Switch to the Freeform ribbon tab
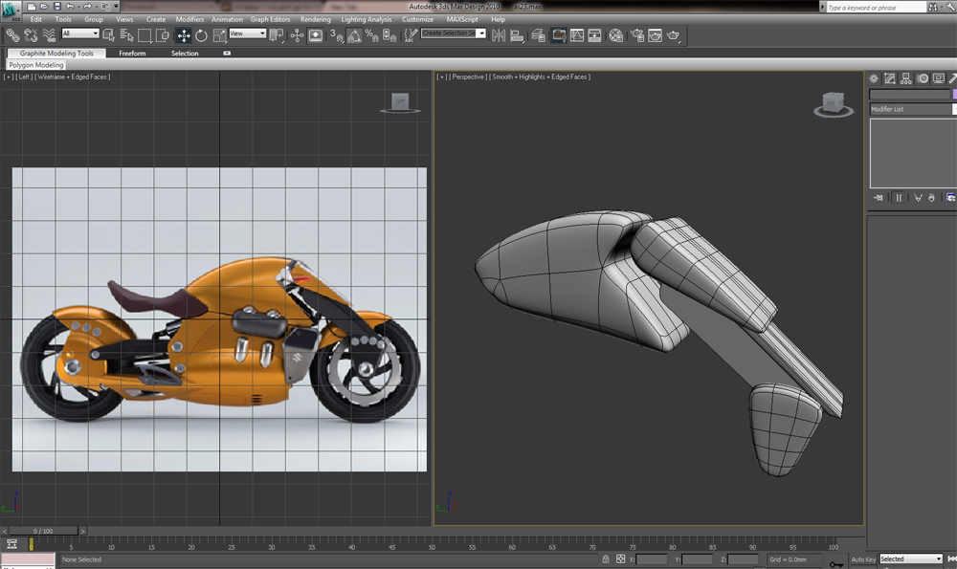 [132, 54]
